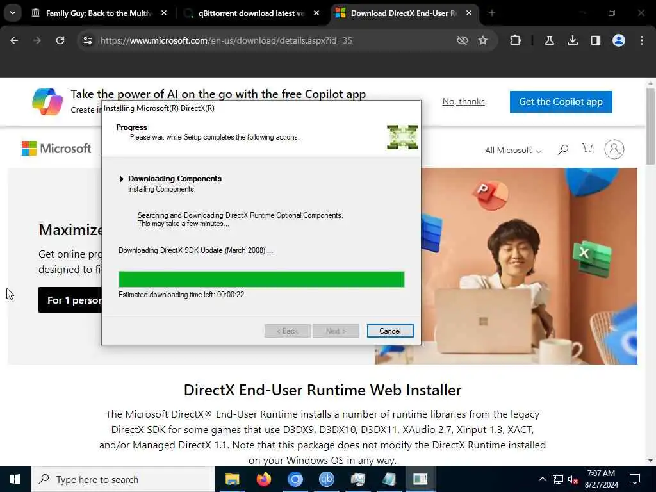Image resolution: width=656 pixels, height=492 pixels.
Task: Open the tab search dropdown arrow
Action: (13, 13)
